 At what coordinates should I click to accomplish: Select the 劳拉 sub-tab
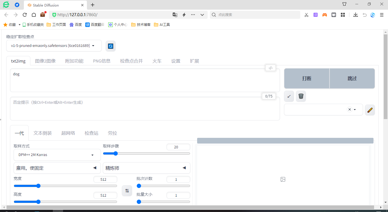click(x=112, y=133)
